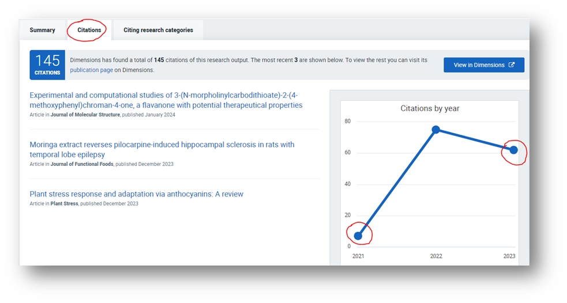Open the Citing research categories tab
Viewport: 567px width, 303px height.
point(158,30)
